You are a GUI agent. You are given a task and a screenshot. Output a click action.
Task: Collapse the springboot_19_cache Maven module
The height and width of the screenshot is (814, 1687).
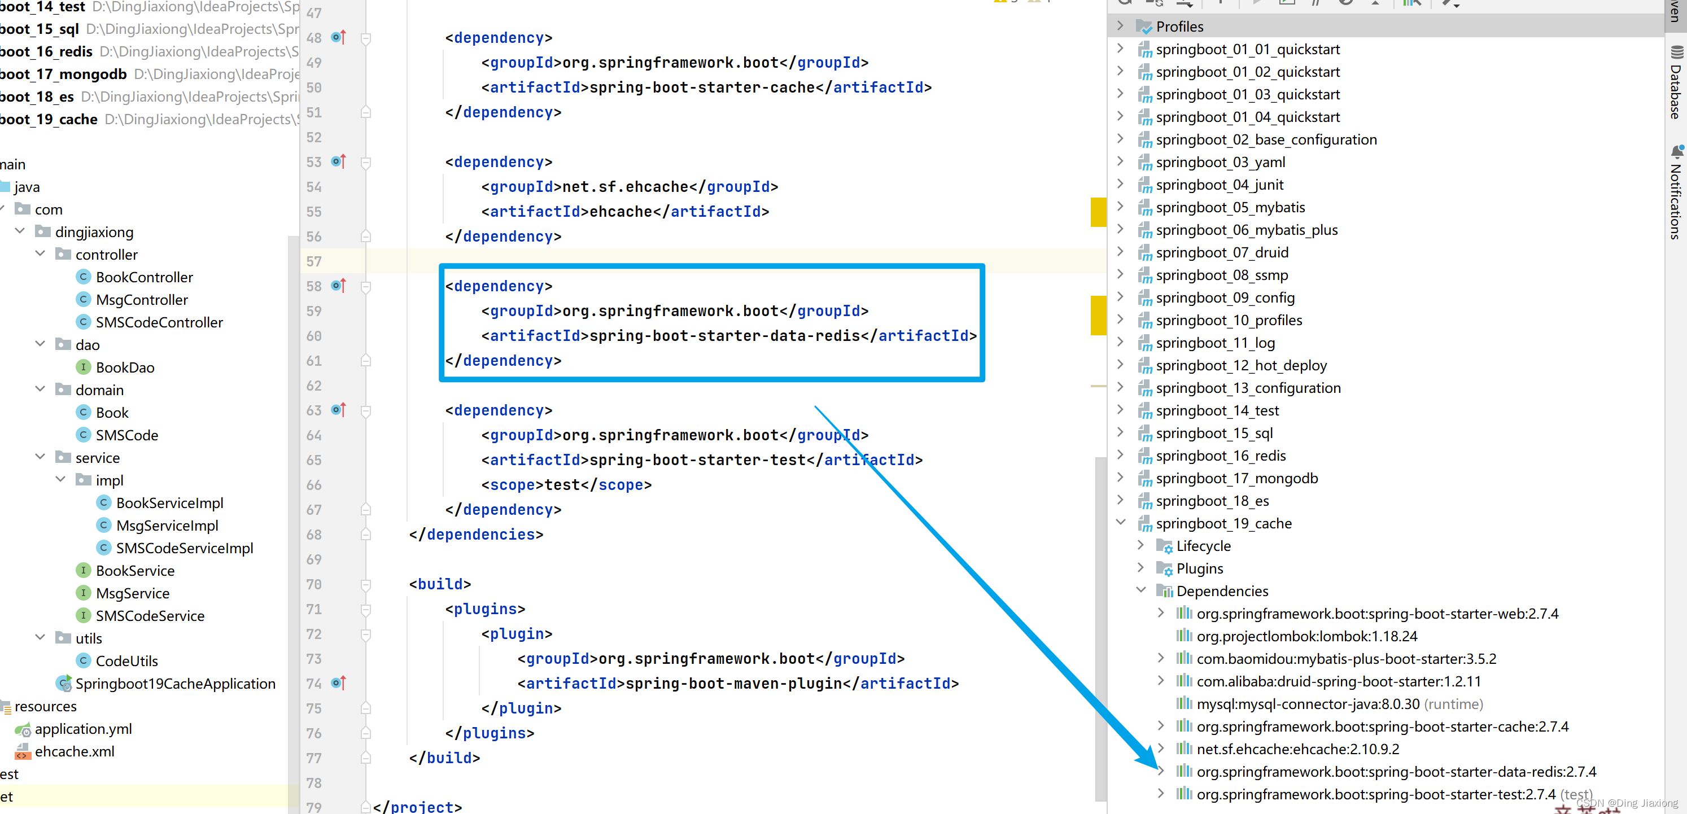(x=1121, y=523)
